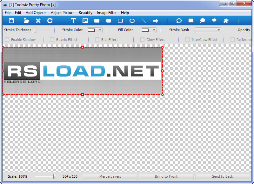Close the Toolwiz Pretty Photo window

point(244,3)
